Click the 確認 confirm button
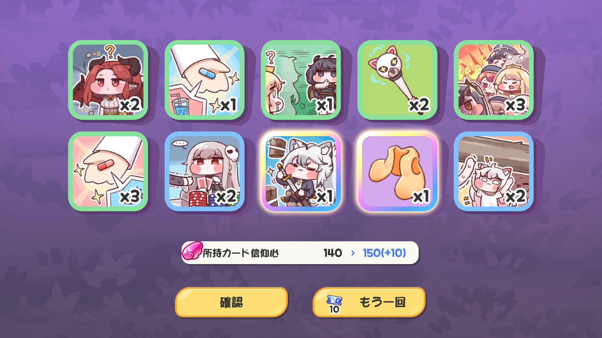The image size is (602, 338). tap(231, 302)
